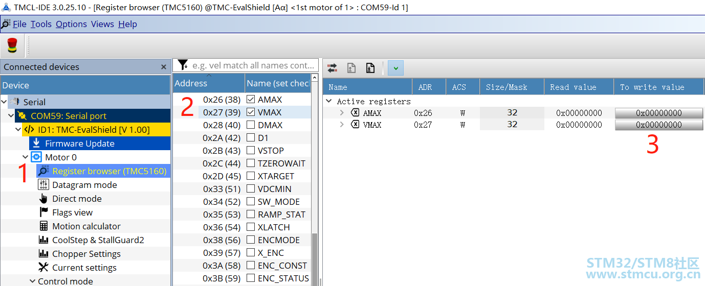Click the Datagram mode sliders icon

pyautogui.click(x=43, y=185)
